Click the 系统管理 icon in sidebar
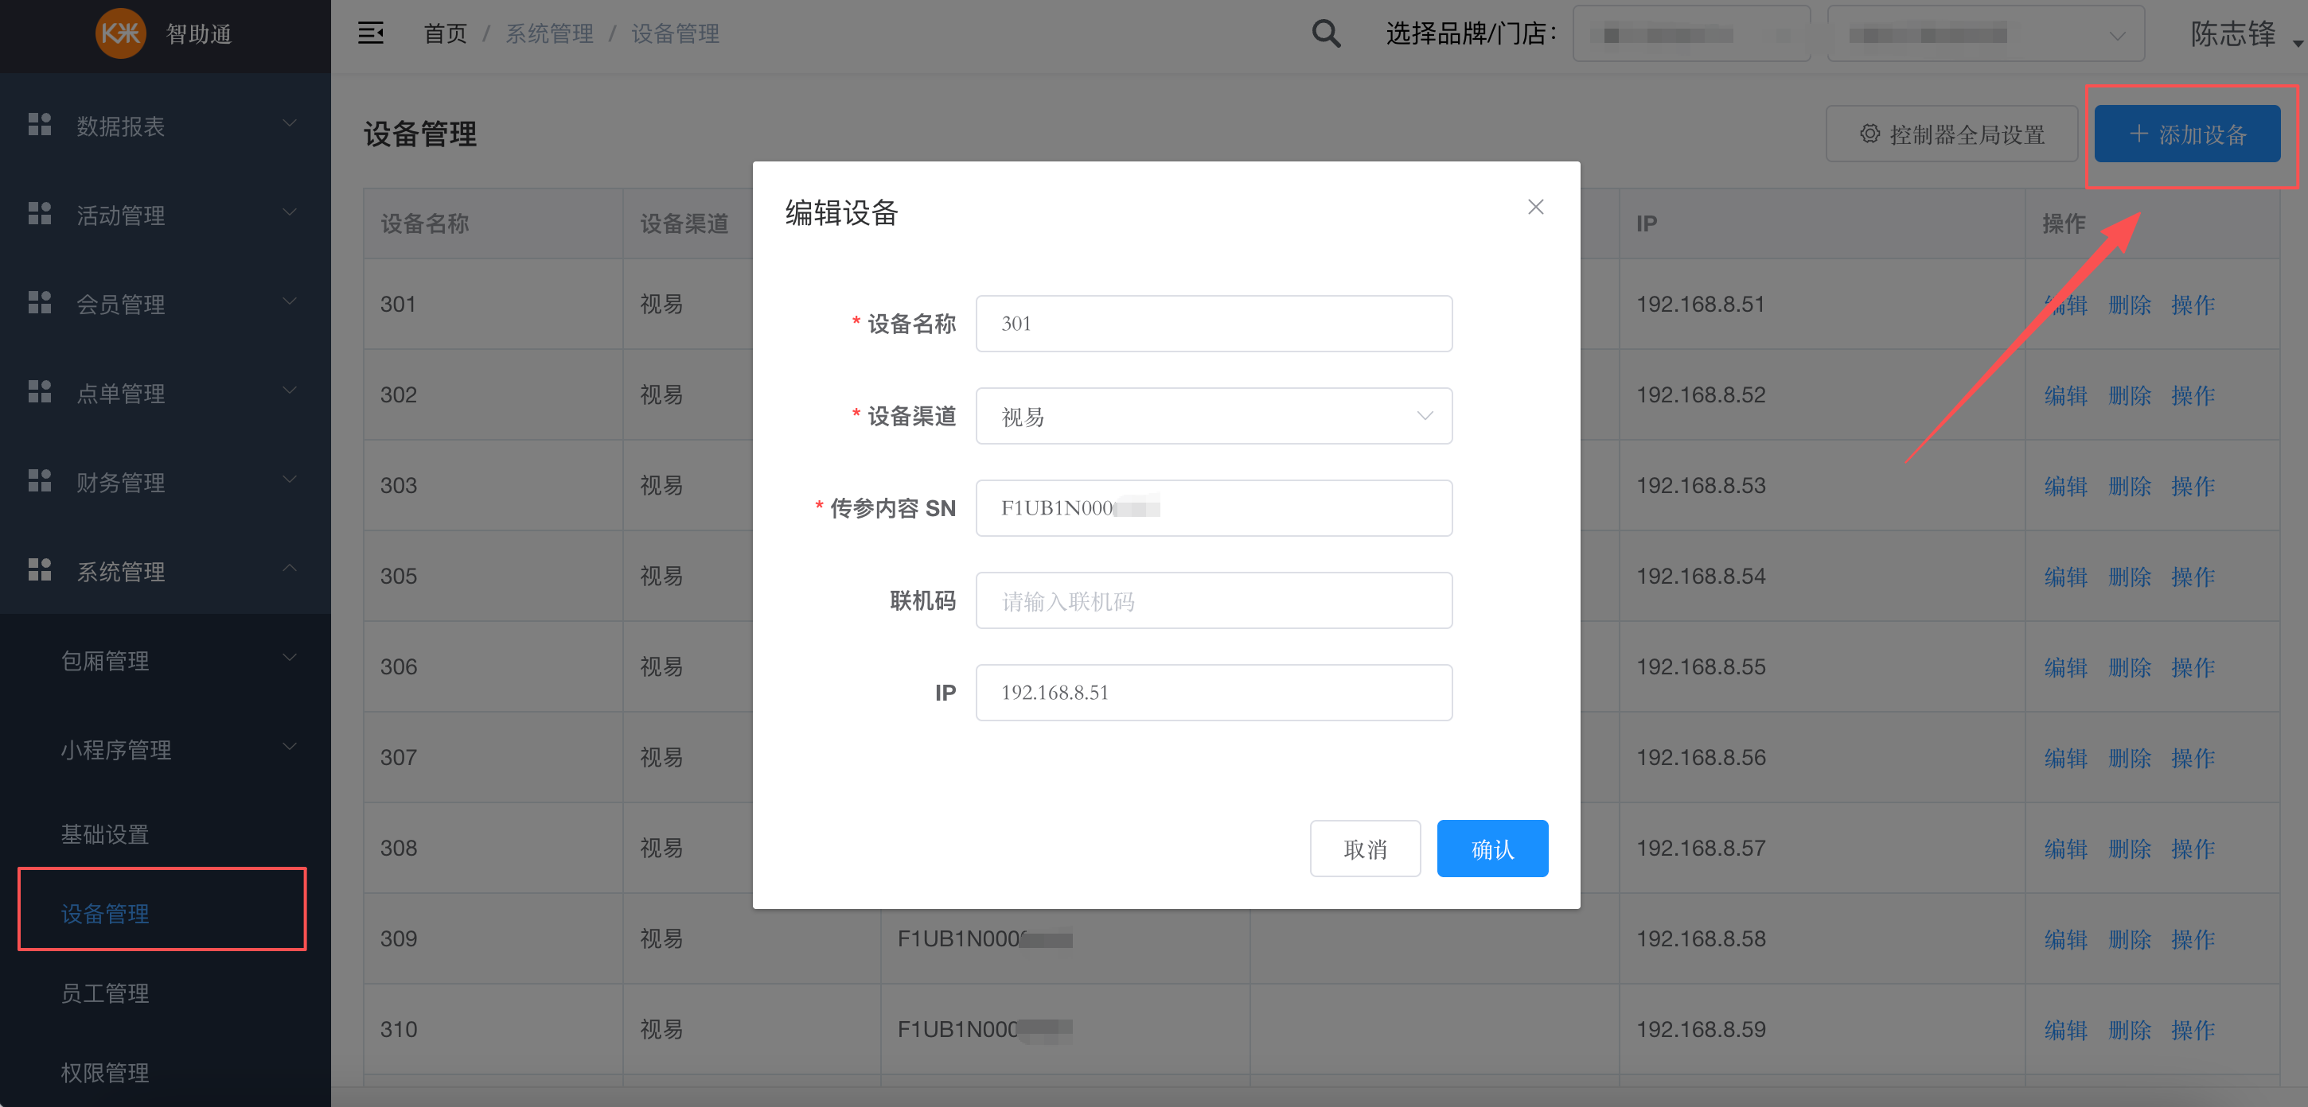This screenshot has height=1107, width=2308. tap(40, 570)
